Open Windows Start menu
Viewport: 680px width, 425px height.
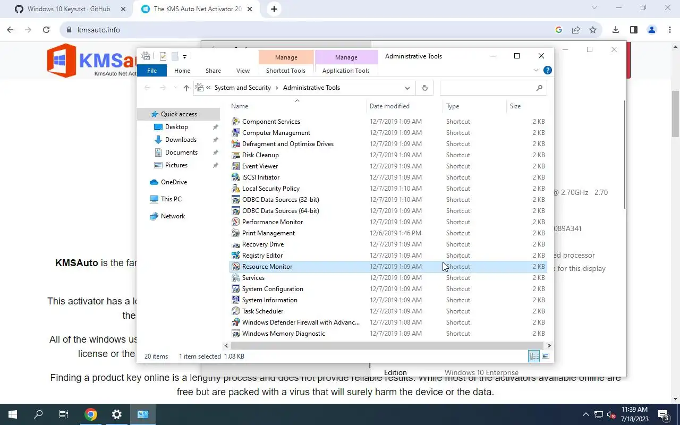coord(13,414)
